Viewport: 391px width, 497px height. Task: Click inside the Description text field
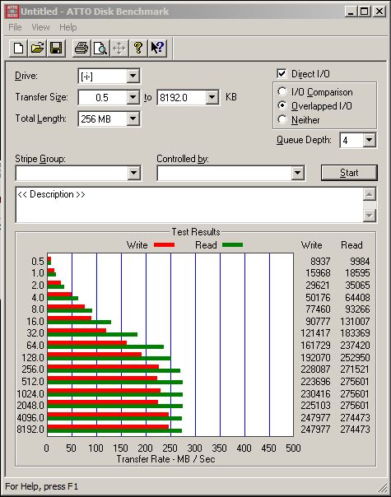click(189, 205)
